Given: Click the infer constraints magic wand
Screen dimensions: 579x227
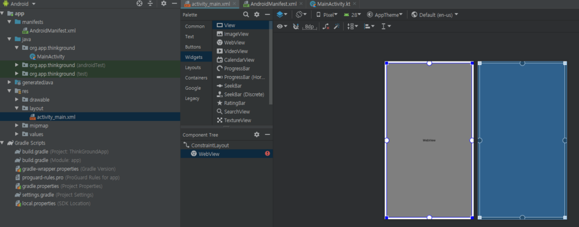Looking at the screenshot, I should [336, 26].
